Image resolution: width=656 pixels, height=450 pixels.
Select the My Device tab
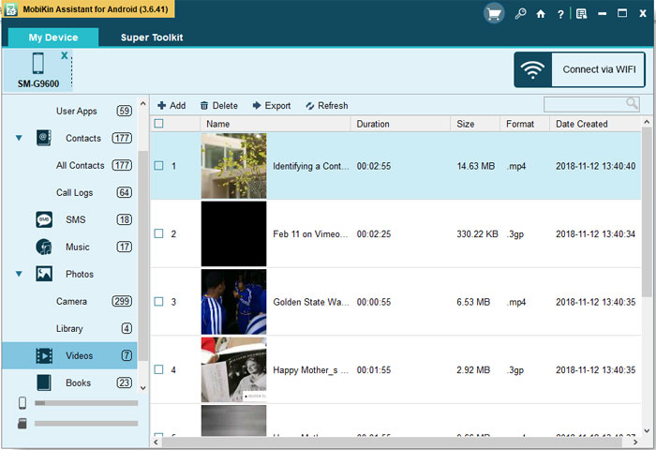coord(53,38)
